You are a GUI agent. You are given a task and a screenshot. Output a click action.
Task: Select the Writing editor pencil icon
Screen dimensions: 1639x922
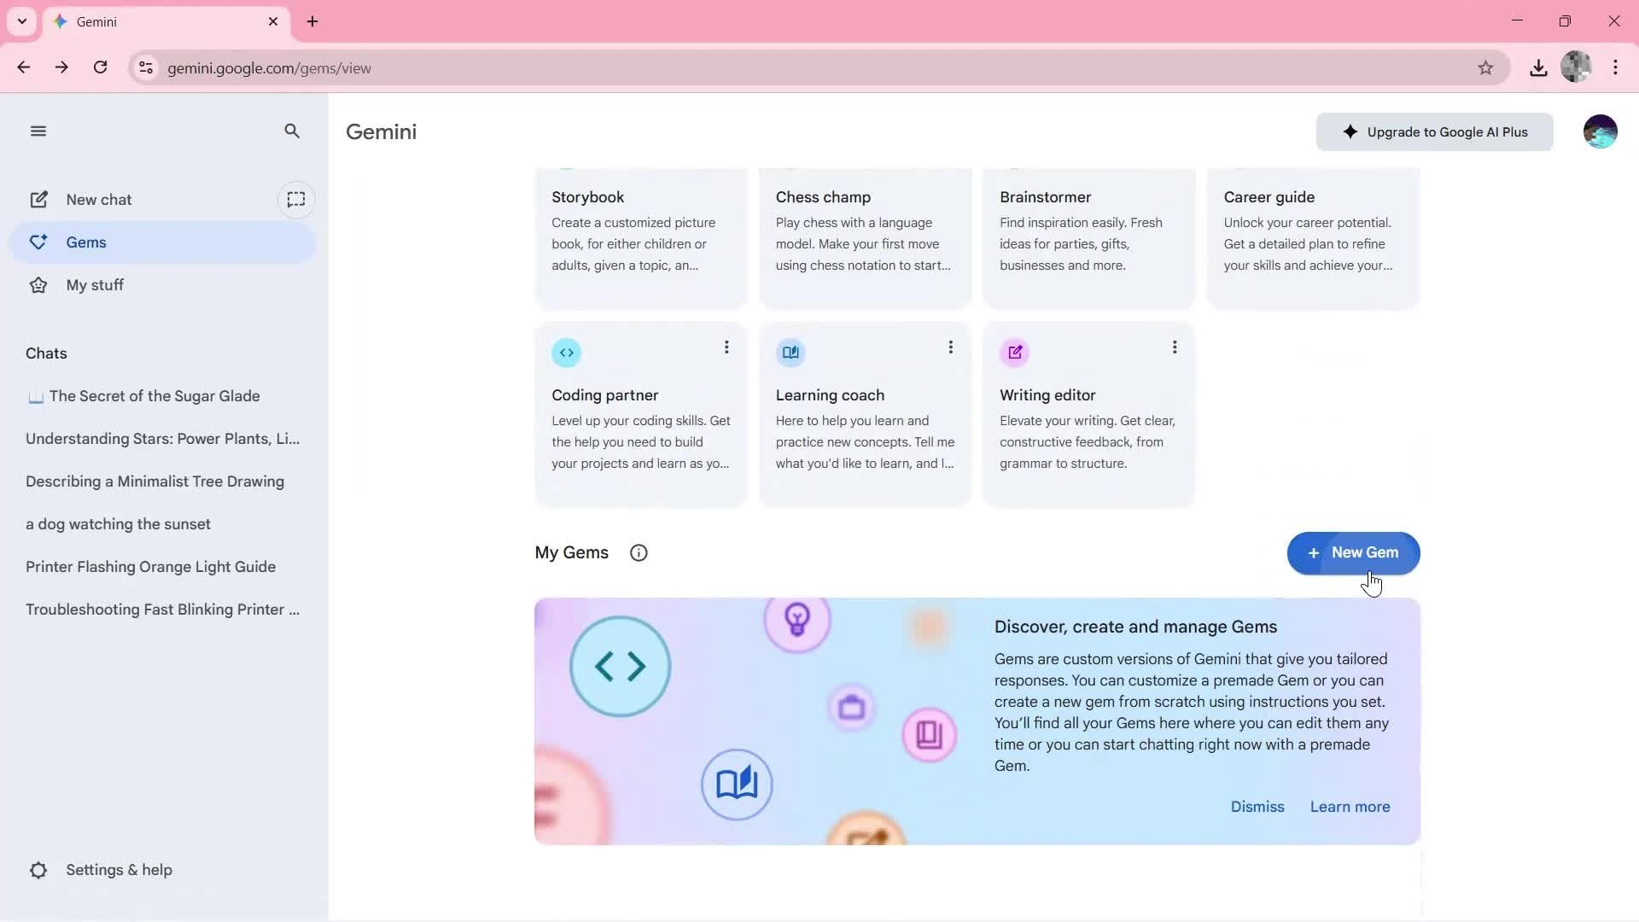click(x=1015, y=352)
